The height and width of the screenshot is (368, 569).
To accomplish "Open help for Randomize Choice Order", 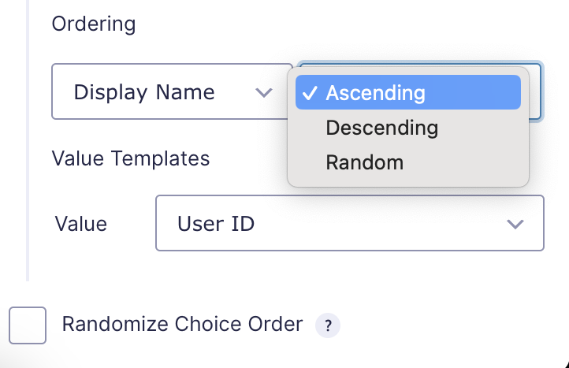I will click(x=328, y=325).
